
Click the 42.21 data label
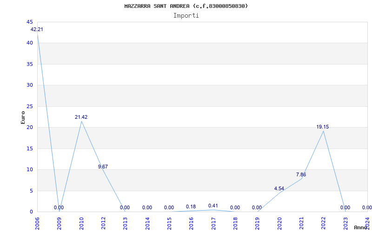coord(37,30)
